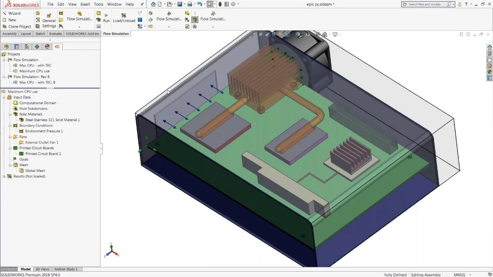This screenshot has width=493, height=277.
Task: Open General Settings
Action: click(49, 21)
